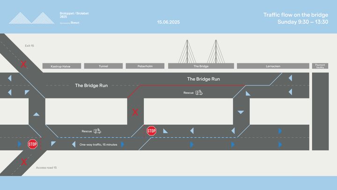Image resolution: width=337 pixels, height=190 pixels.
Task: Click the Exit 15 label
Action: pos(29,46)
